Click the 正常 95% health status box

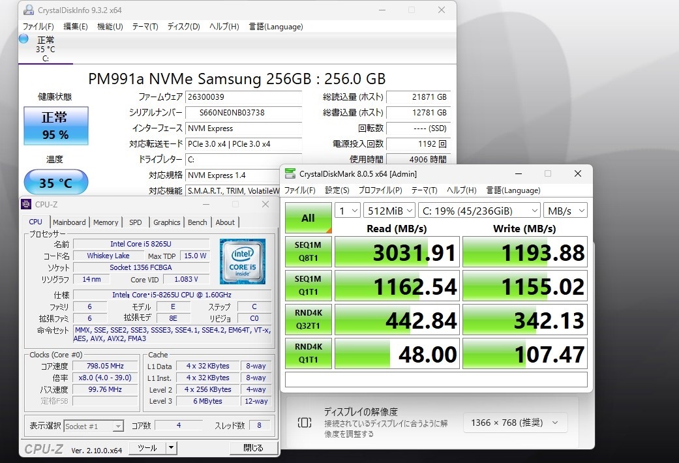[55, 126]
